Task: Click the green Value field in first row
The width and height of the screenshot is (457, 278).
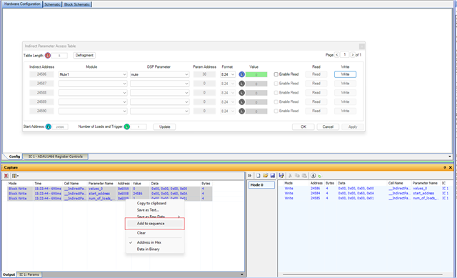Action: coord(256,74)
